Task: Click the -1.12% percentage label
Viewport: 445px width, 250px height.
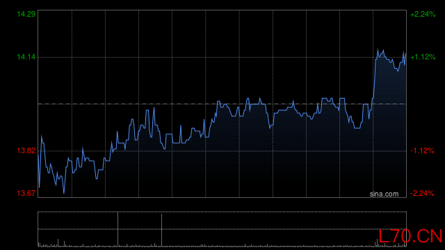Action: point(422,151)
